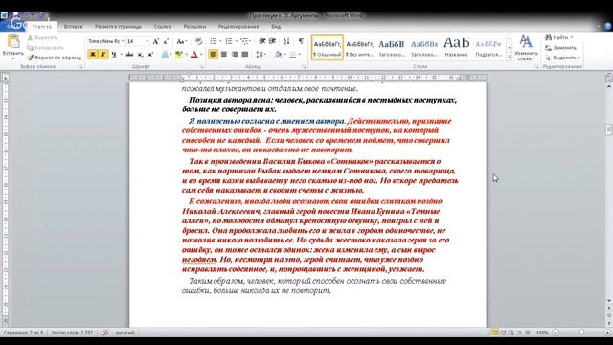Viewport: 613px width, 345px height.
Task: Expand the styles gallery more arrow
Action: [x=509, y=57]
